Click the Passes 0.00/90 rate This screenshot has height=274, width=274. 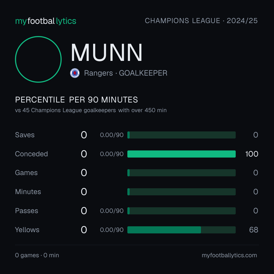tap(112, 211)
